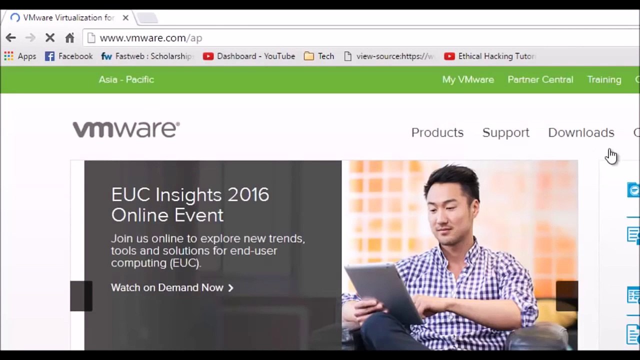Stop page loading with X button
Screen dimensions: 640x360
tap(50, 38)
